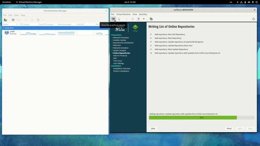The height and width of the screenshot is (146, 260).
Task: Open Activities overview in top bar
Action: point(6,2)
